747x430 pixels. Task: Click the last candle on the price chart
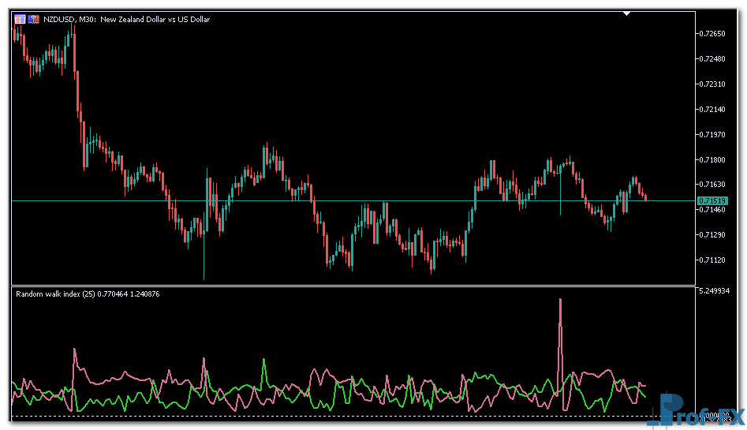(x=645, y=196)
